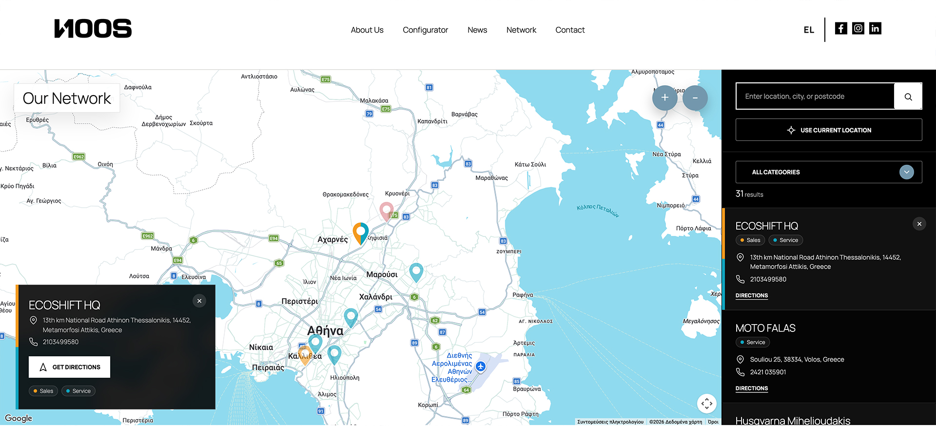Focus the location search input field
This screenshot has width=936, height=426.
(x=815, y=97)
